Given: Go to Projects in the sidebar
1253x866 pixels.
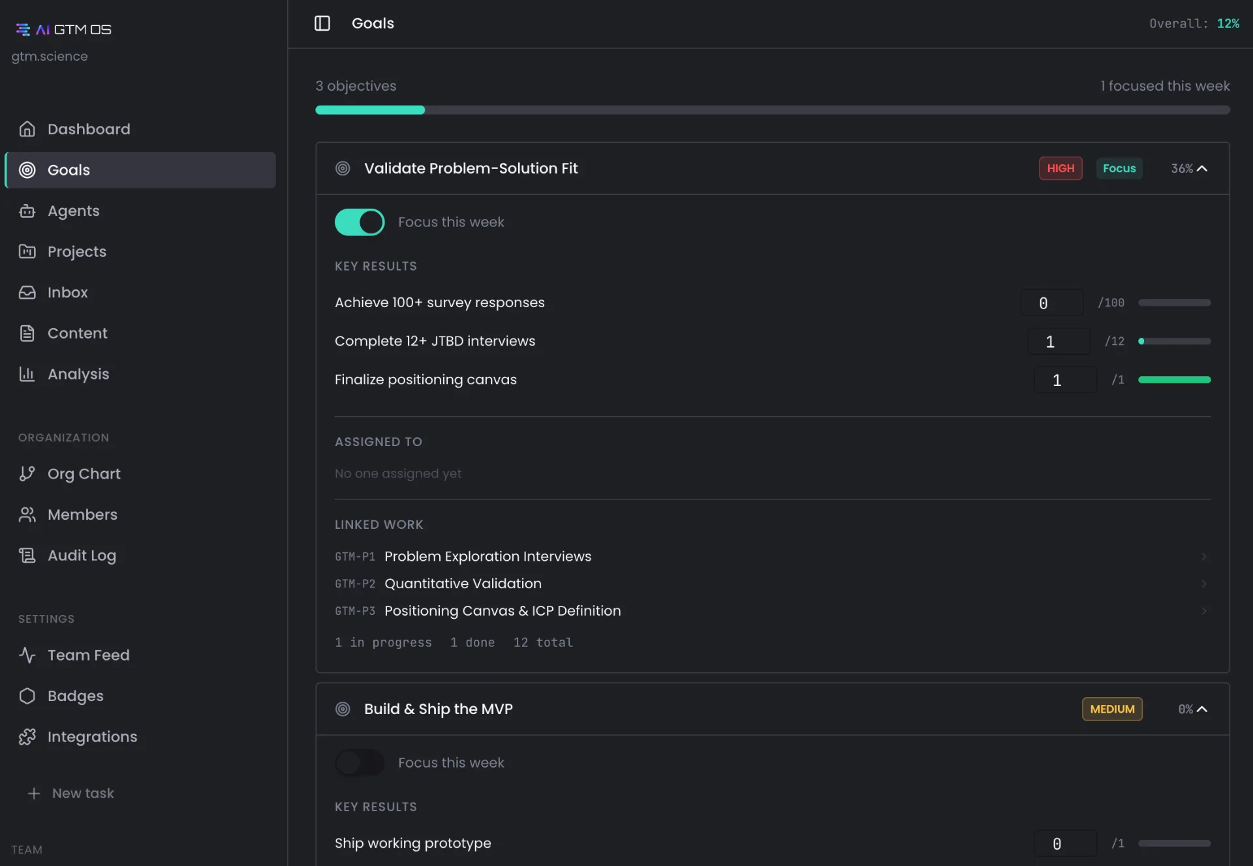Looking at the screenshot, I should click(x=140, y=252).
